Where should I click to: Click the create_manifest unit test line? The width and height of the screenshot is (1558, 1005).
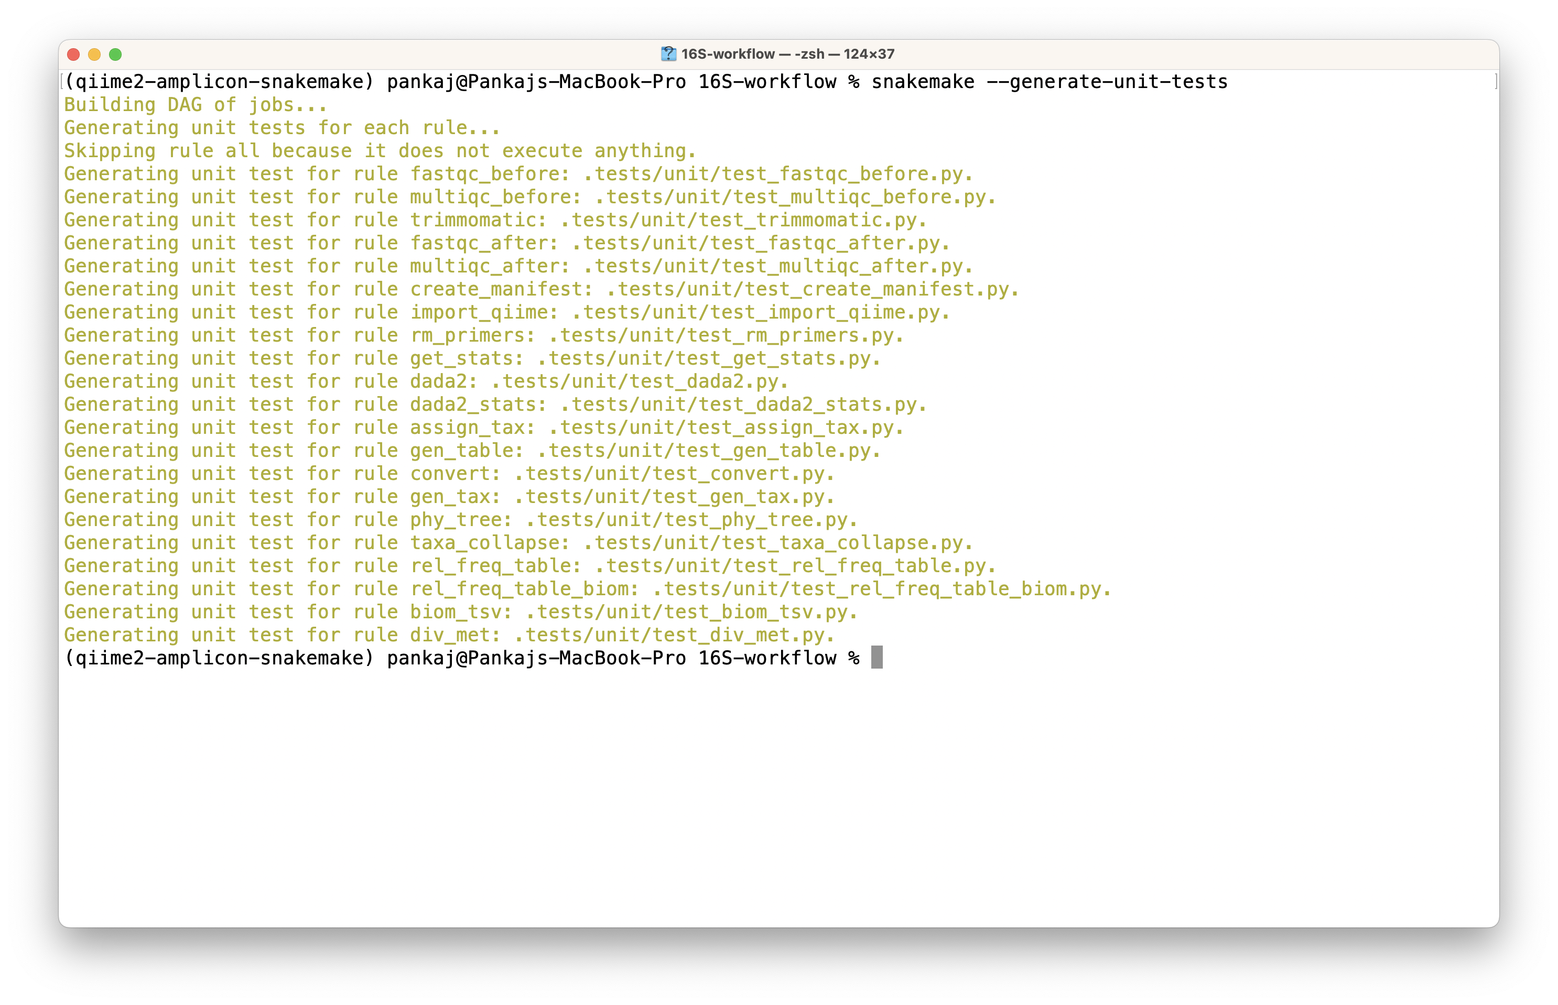541,289
